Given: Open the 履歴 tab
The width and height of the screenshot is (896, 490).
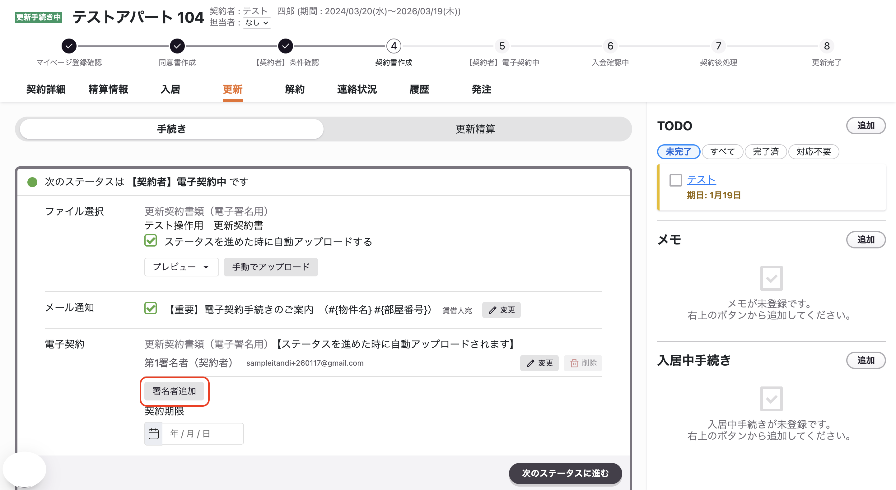Looking at the screenshot, I should coord(419,89).
